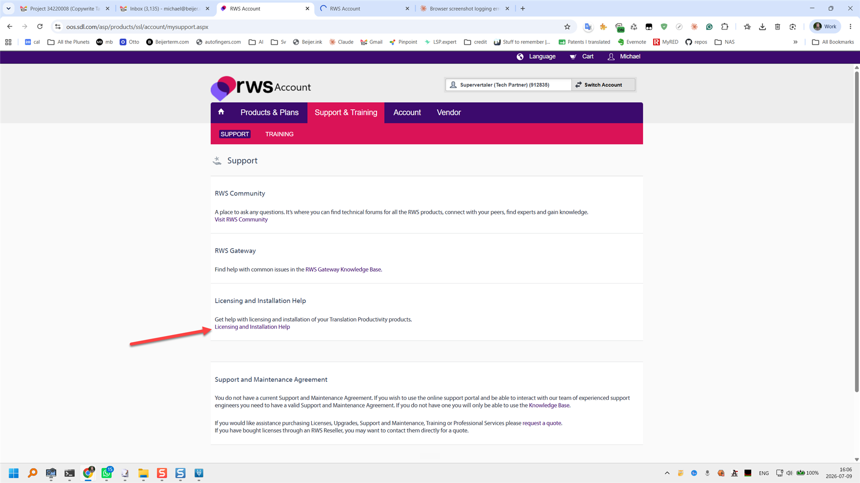This screenshot has width=860, height=483.
Task: Open the Products & Plans menu
Action: pyautogui.click(x=269, y=113)
